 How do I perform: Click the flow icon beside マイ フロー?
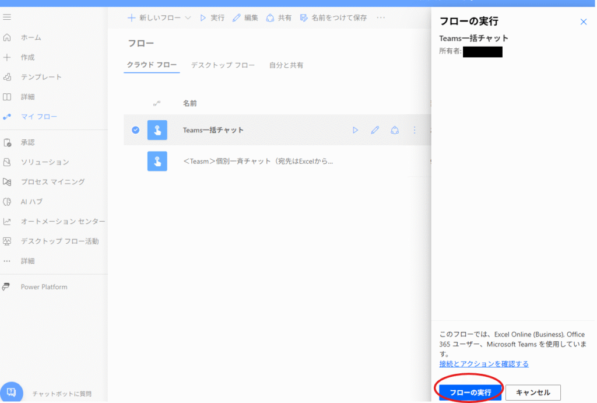click(7, 117)
